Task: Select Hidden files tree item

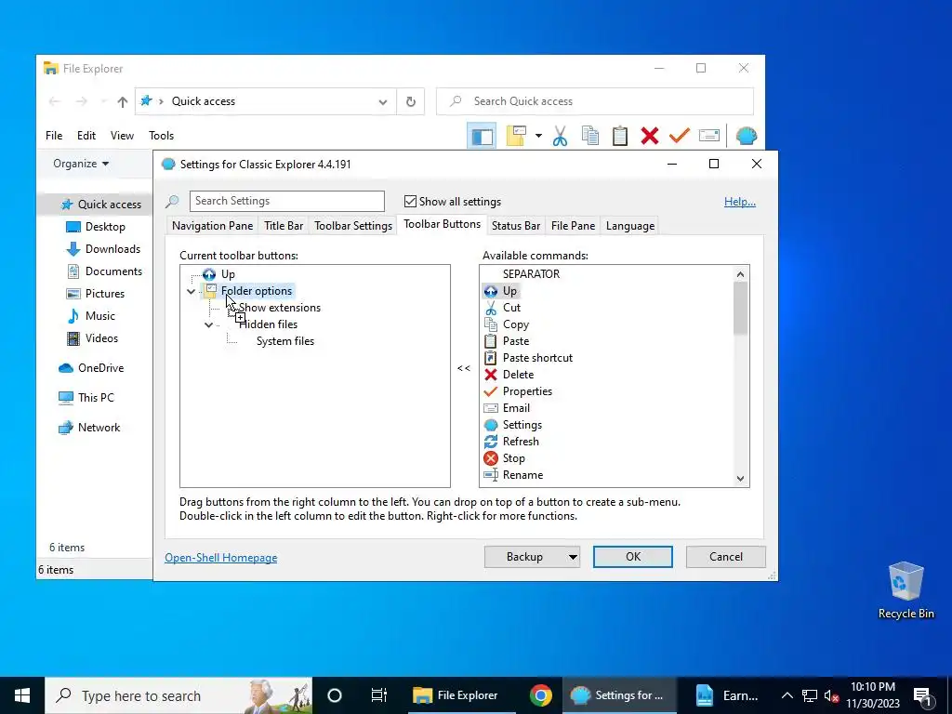Action: point(268,324)
